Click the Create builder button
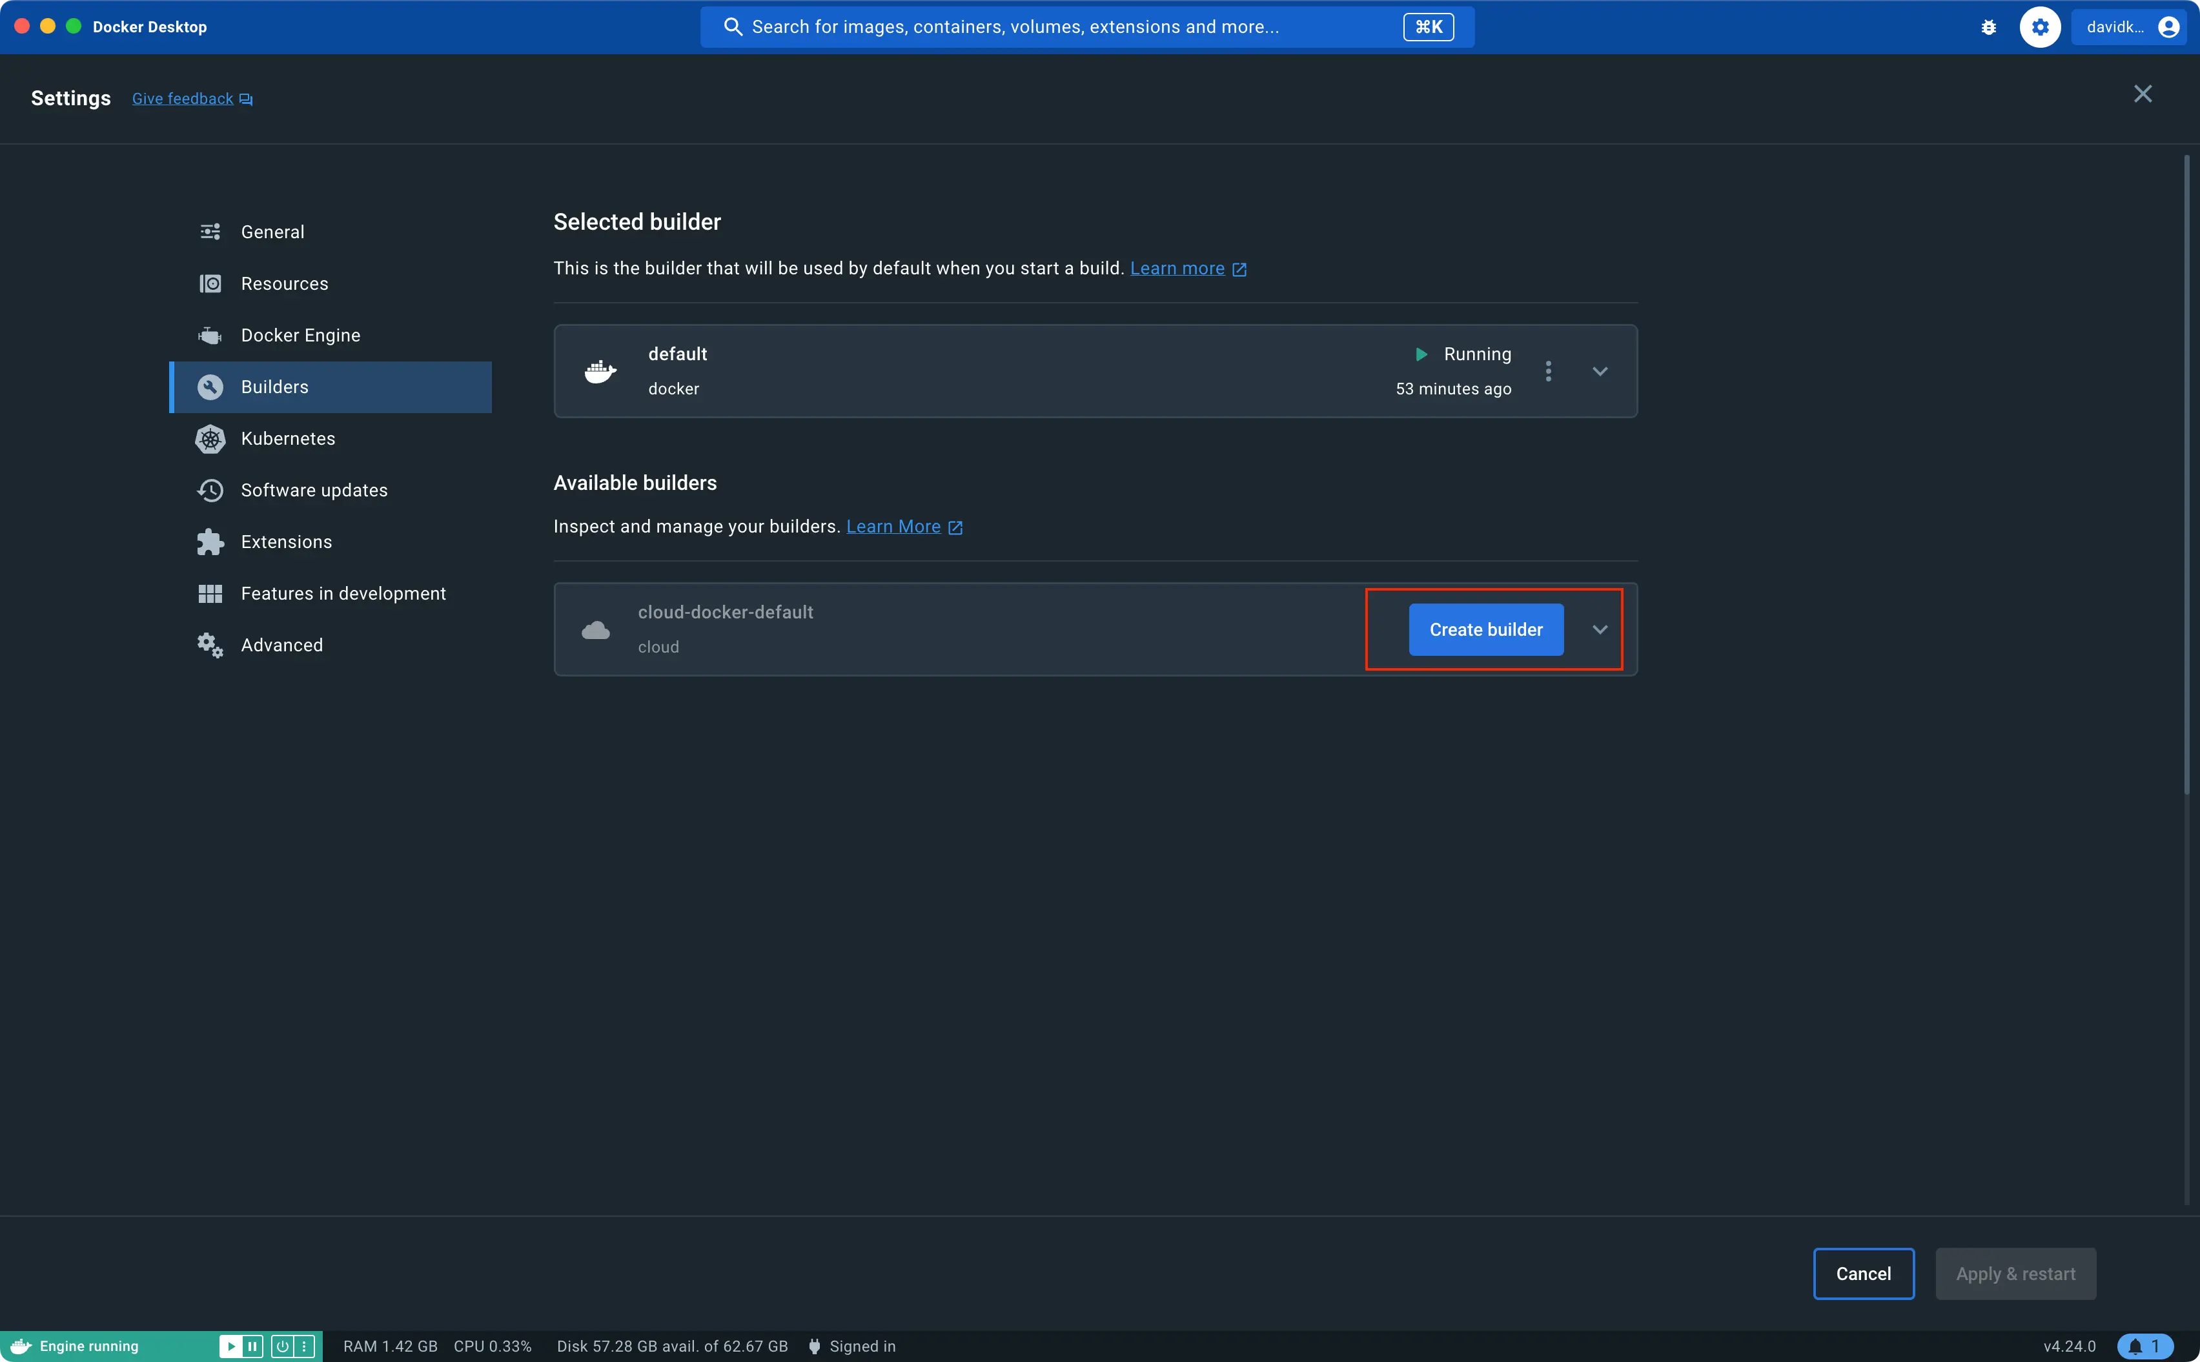The width and height of the screenshot is (2200, 1362). point(1485,629)
